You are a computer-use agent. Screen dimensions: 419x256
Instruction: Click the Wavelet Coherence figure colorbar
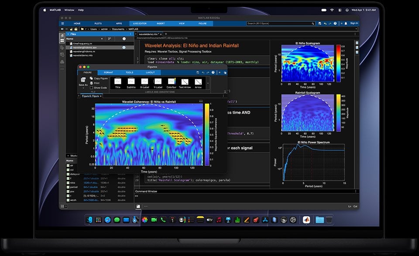[207, 135]
